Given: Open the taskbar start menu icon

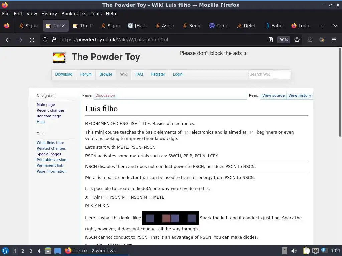Looking at the screenshot, I should (5, 251).
